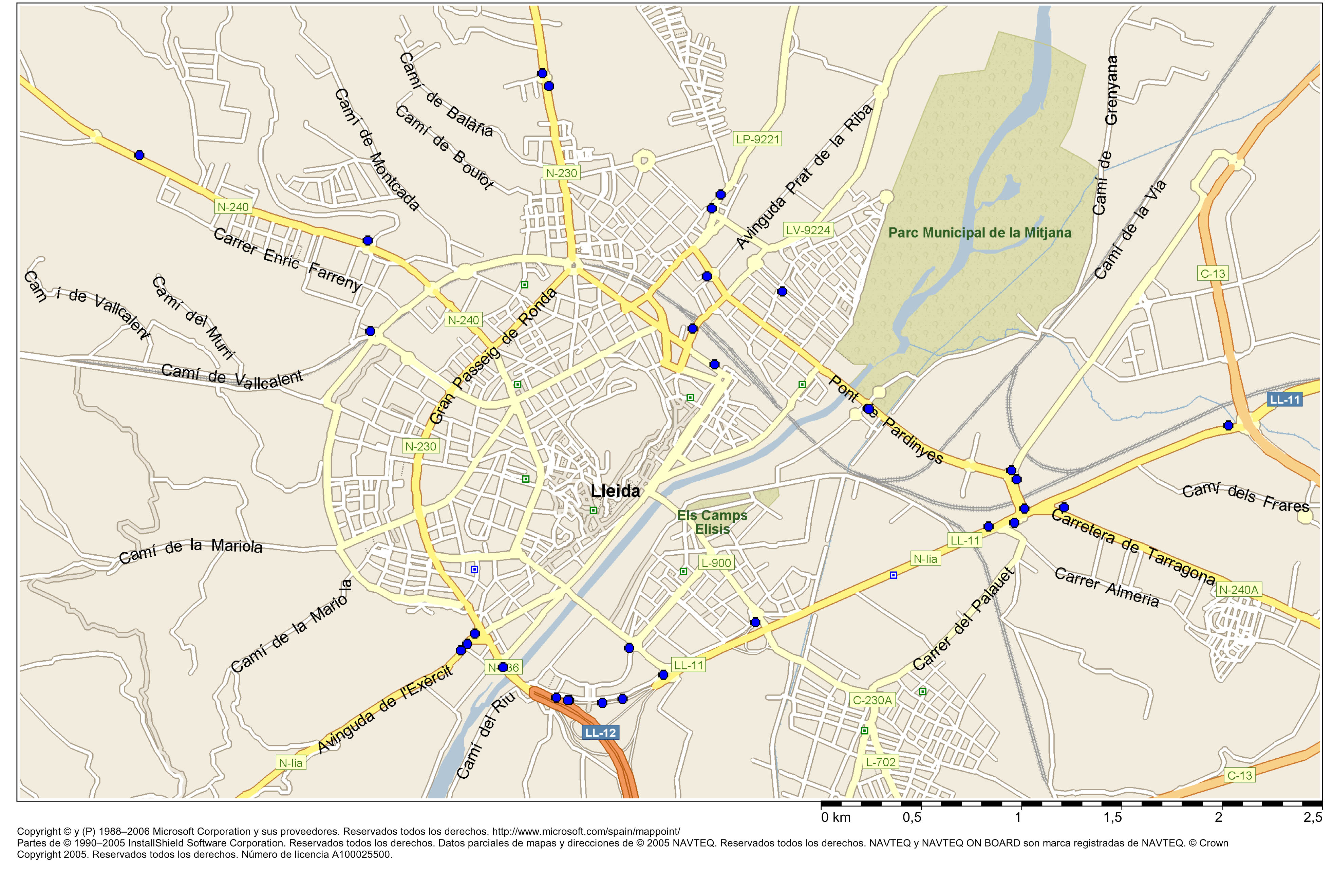Screen dimensions: 1333x870
Task: Click the blue dot overlapping Pont de Pardinyes label
Action: (868, 409)
